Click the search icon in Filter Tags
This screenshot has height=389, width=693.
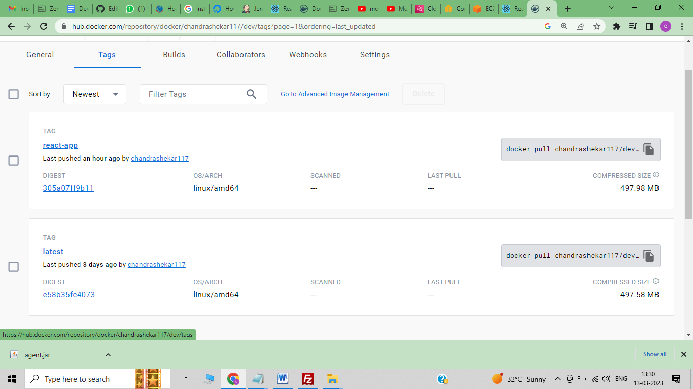tap(252, 94)
